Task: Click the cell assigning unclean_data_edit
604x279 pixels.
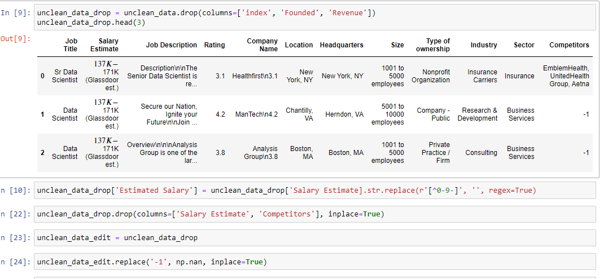Action: (314, 238)
